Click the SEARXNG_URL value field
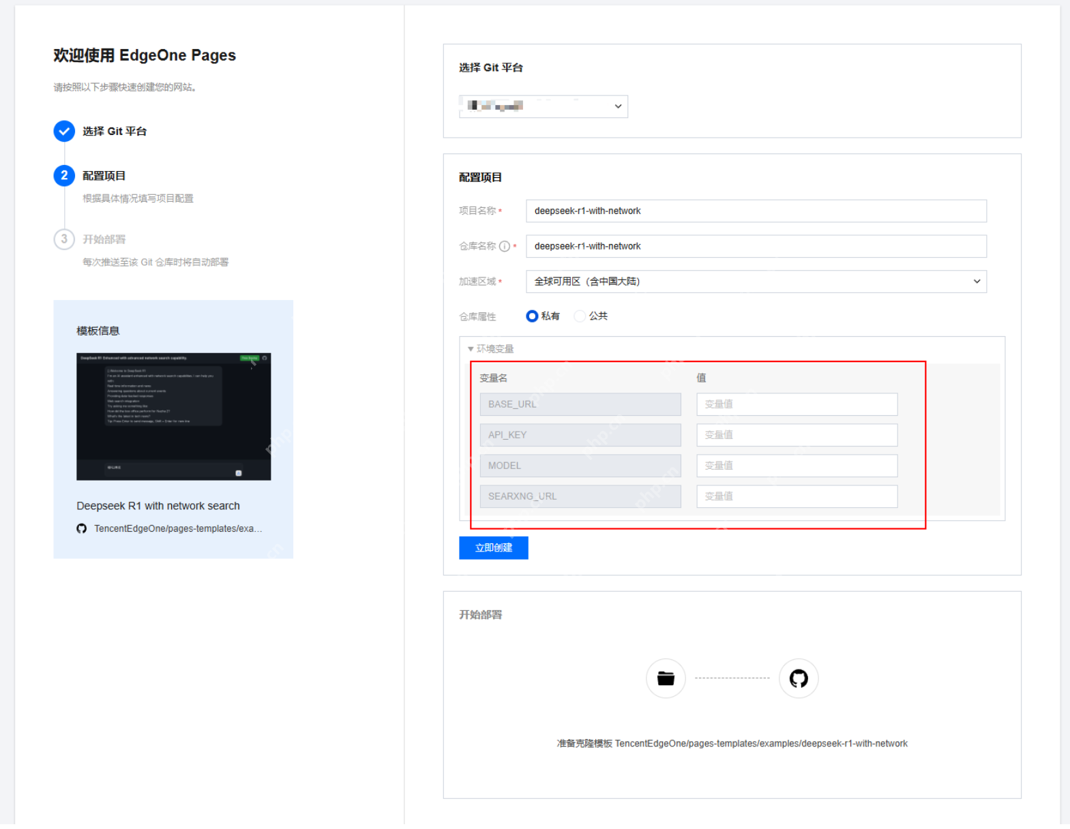This screenshot has height=829, width=1070. click(x=797, y=496)
